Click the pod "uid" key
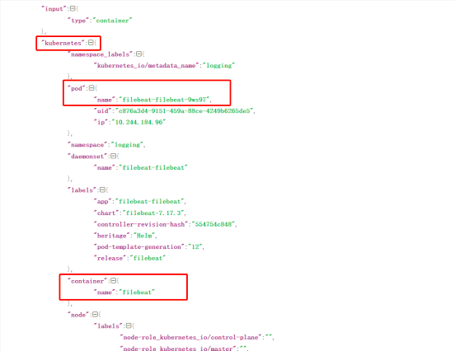455x351 pixels. click(x=103, y=110)
